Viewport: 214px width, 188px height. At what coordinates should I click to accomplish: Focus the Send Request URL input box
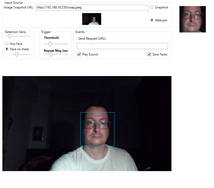pos(122,46)
